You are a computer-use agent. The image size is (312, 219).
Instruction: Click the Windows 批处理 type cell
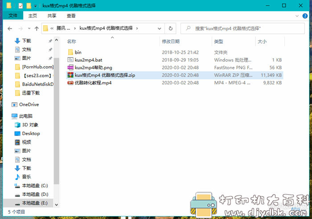pos(233,60)
